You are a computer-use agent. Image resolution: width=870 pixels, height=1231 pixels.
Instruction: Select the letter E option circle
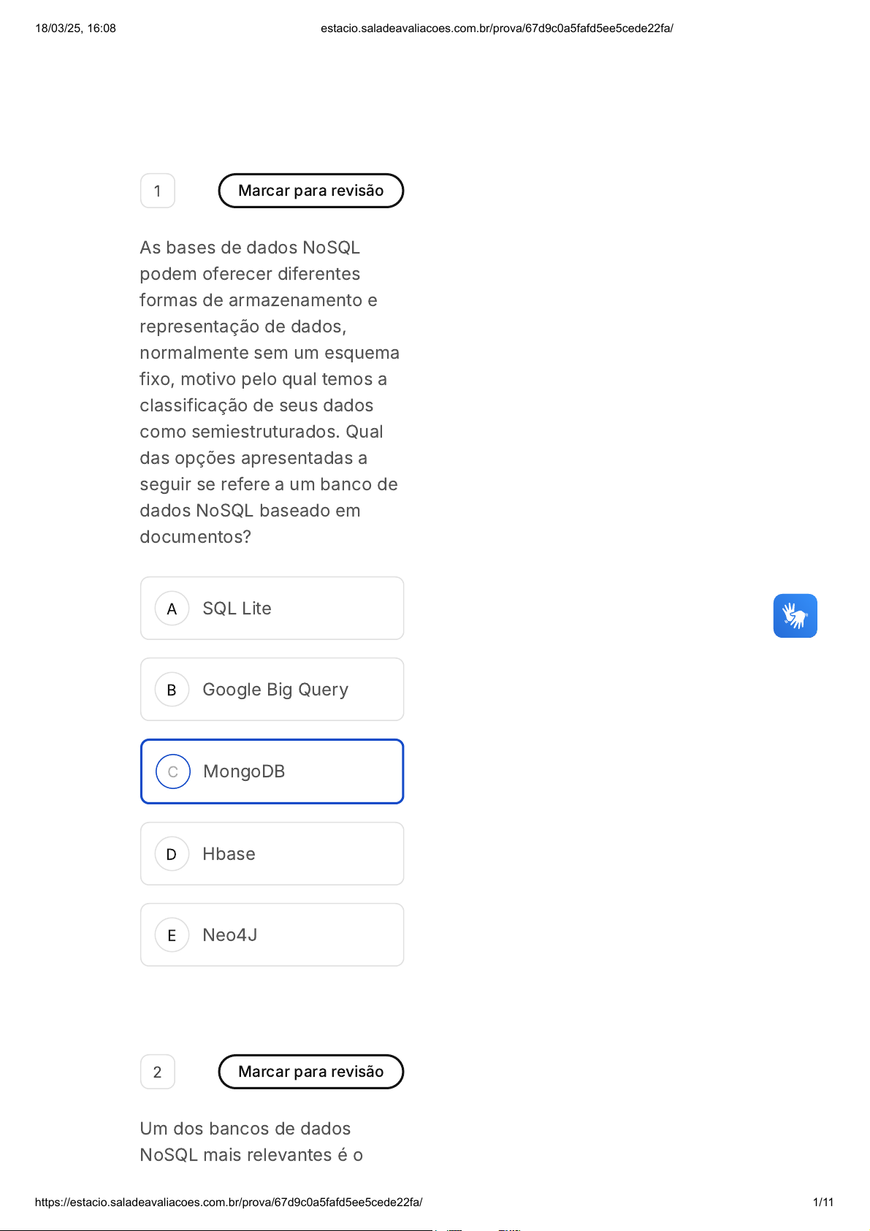172,935
